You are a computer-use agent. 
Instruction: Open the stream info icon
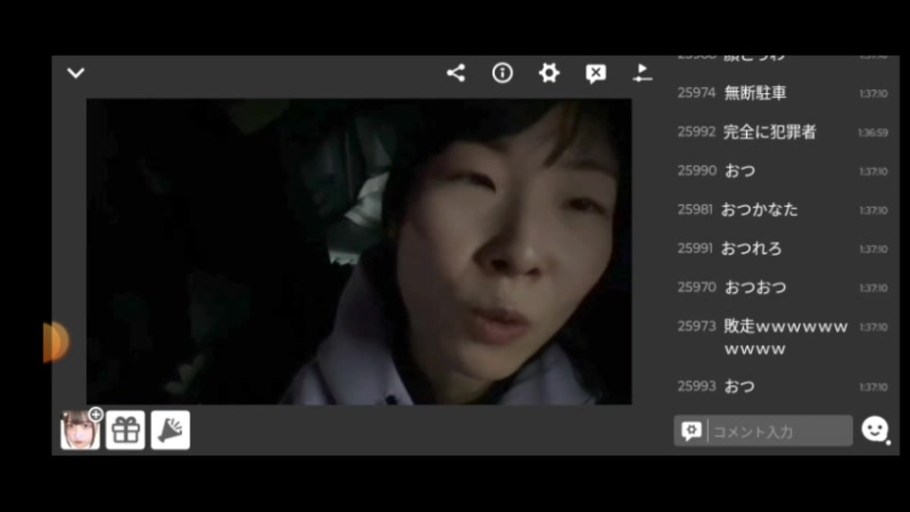(x=502, y=73)
